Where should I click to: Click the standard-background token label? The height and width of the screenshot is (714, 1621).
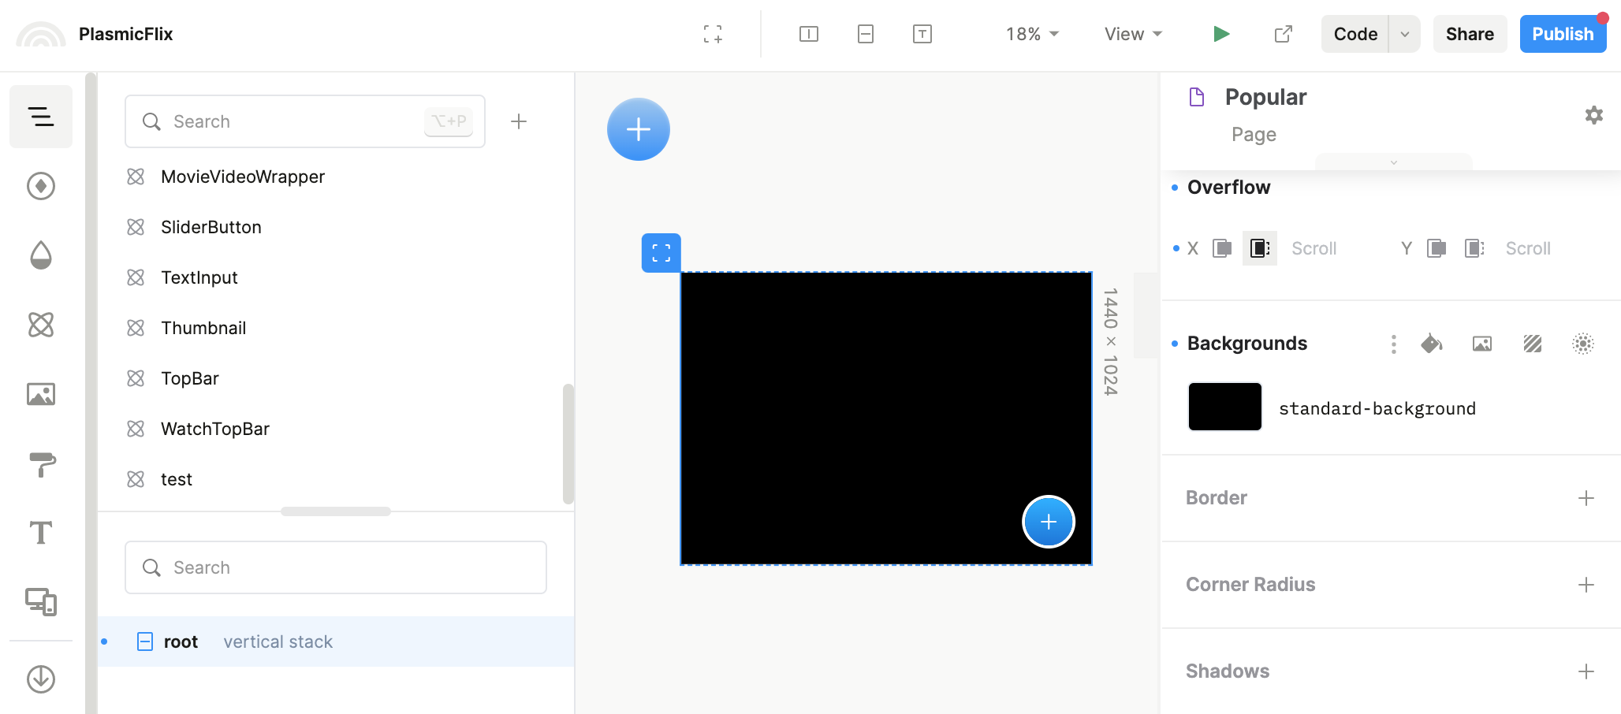pos(1377,408)
